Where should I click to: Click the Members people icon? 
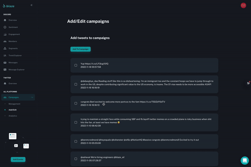pyautogui.click(x=5, y=41)
